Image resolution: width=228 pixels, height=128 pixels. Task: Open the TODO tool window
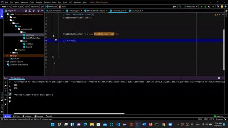(16, 116)
